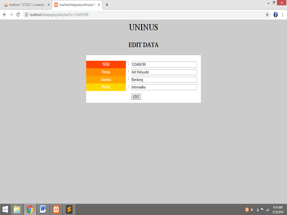Bookmark this page with star icon
The width and height of the screenshot is (287, 215).
[x=267, y=15]
